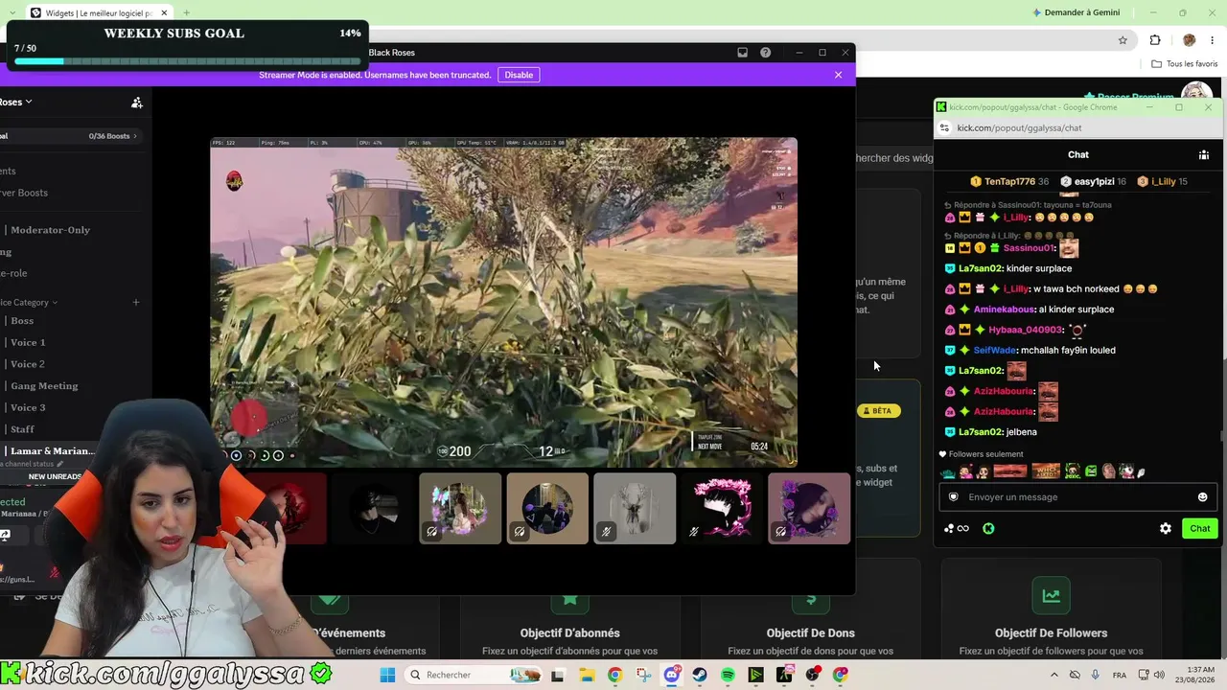The width and height of the screenshot is (1227, 690).
Task: Switch to the Widgets browser tab
Action: point(99,12)
